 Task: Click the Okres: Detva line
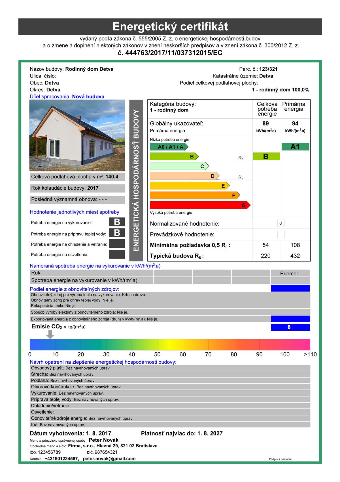(x=45, y=90)
